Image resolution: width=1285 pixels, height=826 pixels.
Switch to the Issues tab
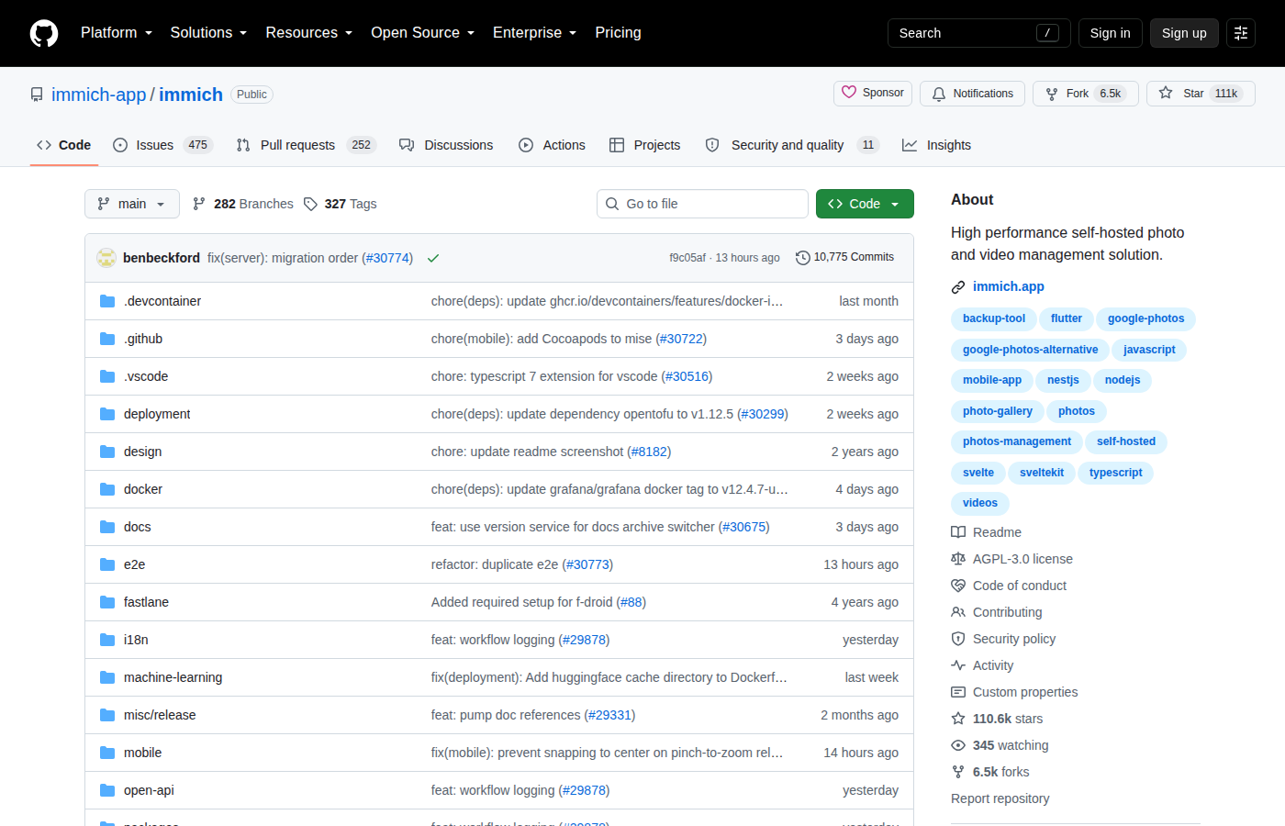coord(162,145)
